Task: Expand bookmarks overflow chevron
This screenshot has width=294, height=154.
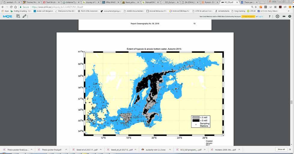Action: pyautogui.click(x=288, y=11)
